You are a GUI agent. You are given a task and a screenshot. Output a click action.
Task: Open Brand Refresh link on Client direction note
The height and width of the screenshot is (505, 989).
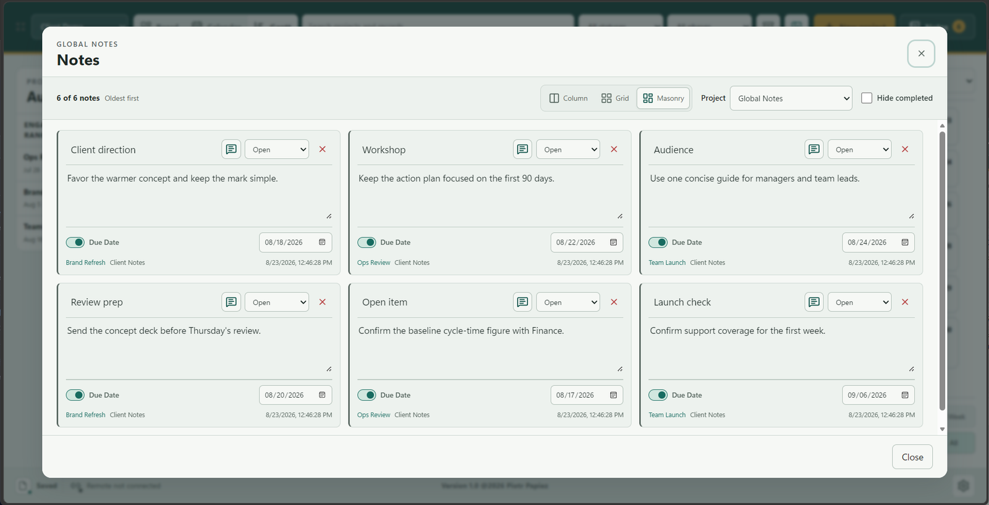[85, 262]
